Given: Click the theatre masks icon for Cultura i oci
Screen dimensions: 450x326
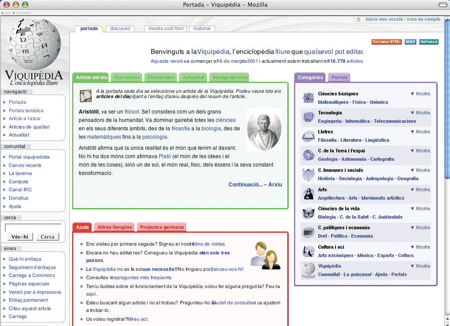Looking at the screenshot, I should tap(309, 251).
